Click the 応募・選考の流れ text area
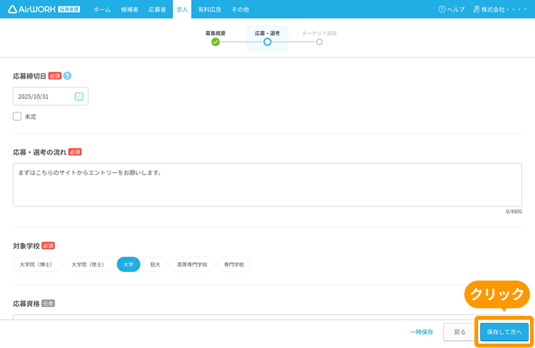 coord(267,185)
